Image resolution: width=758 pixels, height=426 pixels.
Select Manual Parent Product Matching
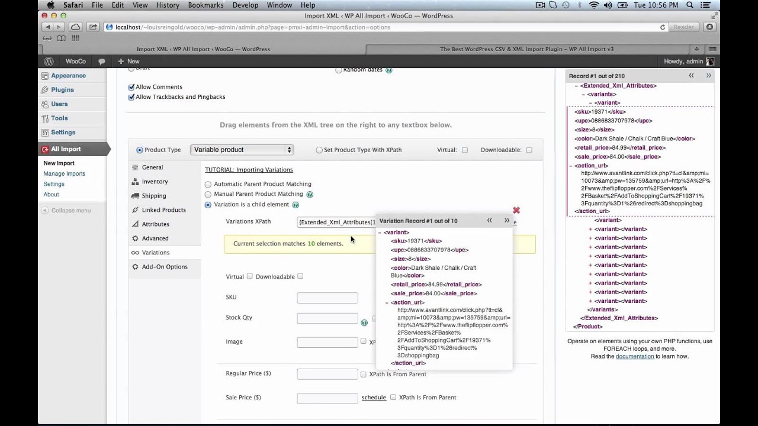[x=208, y=195]
